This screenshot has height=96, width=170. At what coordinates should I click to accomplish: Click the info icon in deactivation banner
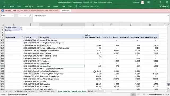click(x=3, y=11)
